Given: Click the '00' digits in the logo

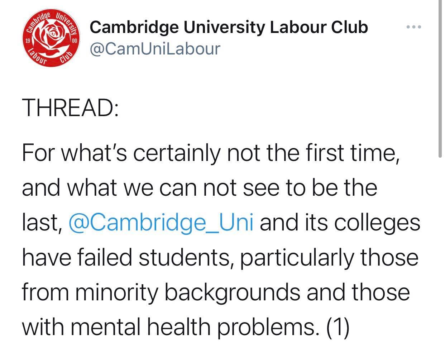Looking at the screenshot, I should tap(75, 41).
